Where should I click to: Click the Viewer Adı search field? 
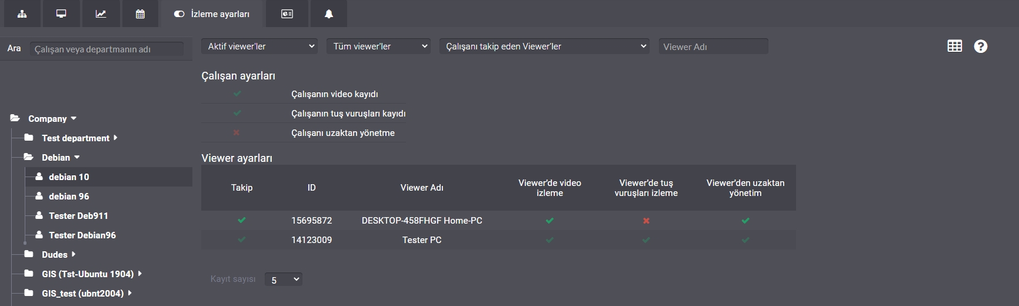pyautogui.click(x=714, y=46)
